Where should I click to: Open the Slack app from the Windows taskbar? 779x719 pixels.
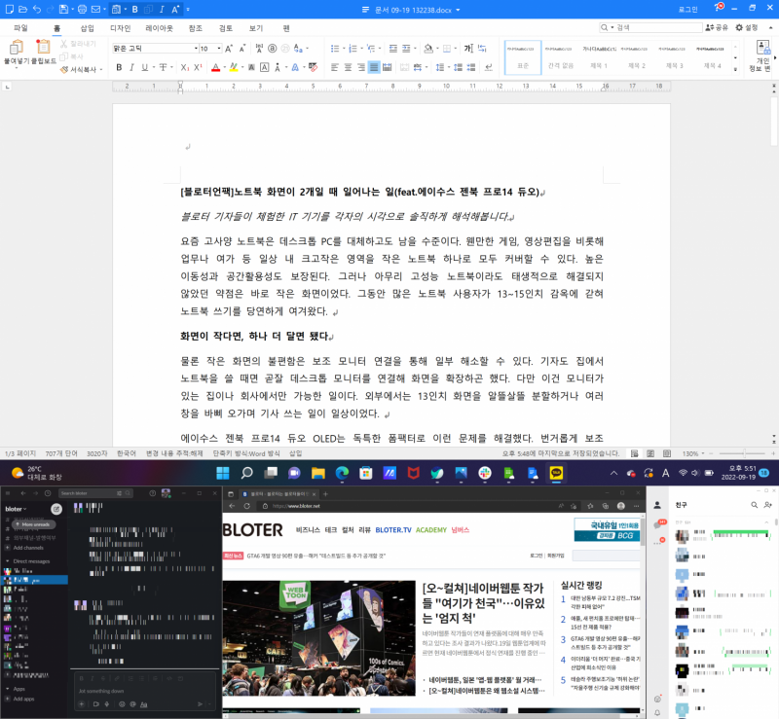(485, 473)
